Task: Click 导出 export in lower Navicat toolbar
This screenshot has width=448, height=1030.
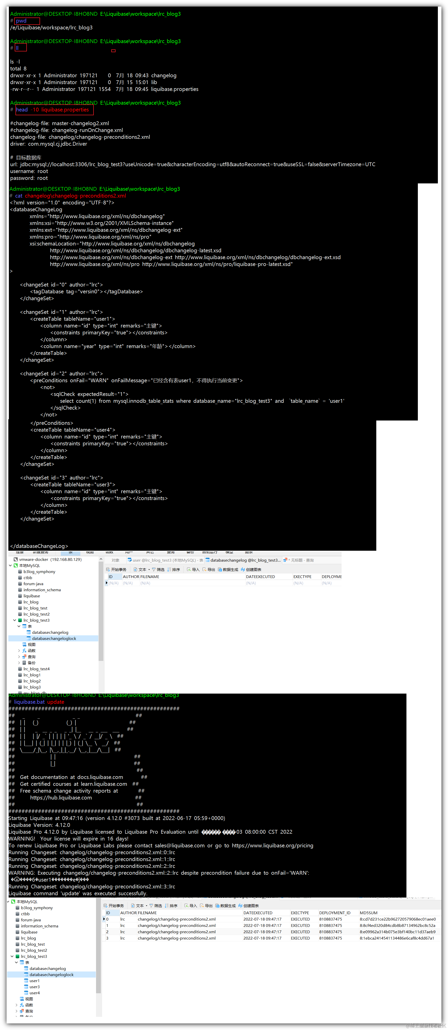Action: (x=207, y=905)
